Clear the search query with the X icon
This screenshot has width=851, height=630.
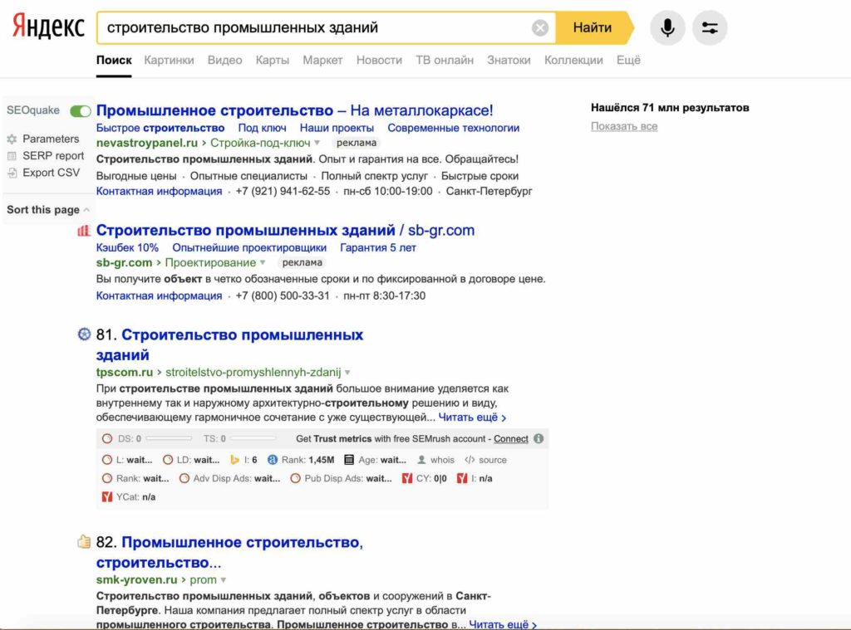pos(539,27)
